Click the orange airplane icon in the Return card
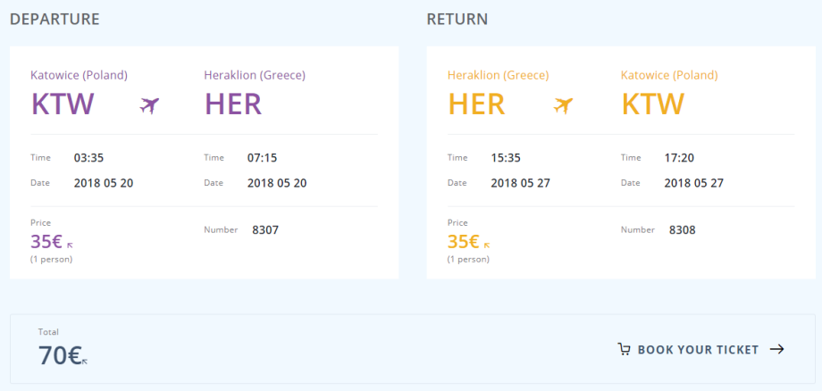 [563, 105]
